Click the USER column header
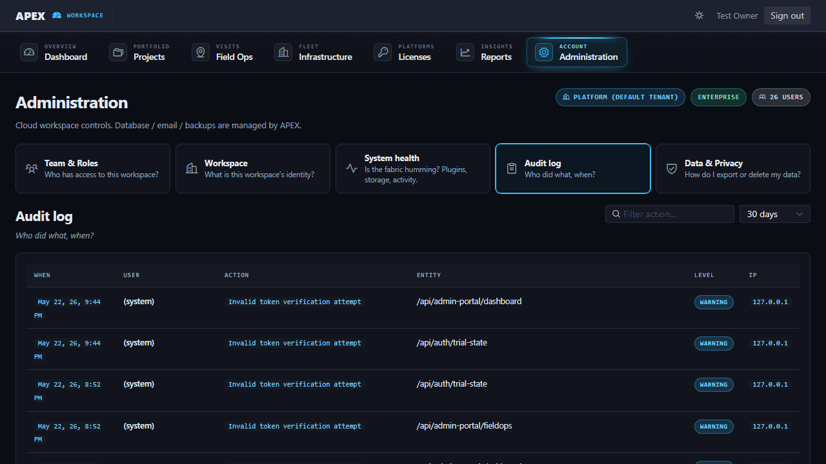This screenshot has width=826, height=464. pos(132,275)
